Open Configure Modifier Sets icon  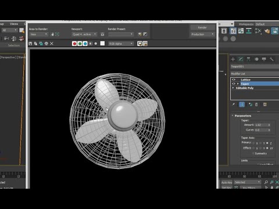pyautogui.click(x=265, y=105)
